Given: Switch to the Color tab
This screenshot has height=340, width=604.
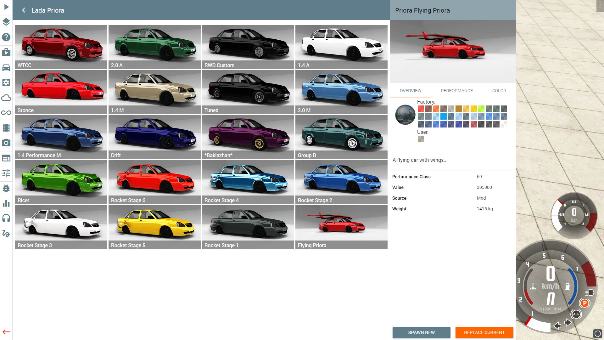Looking at the screenshot, I should [x=499, y=91].
